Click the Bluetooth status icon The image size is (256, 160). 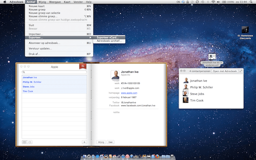coord(208,2)
